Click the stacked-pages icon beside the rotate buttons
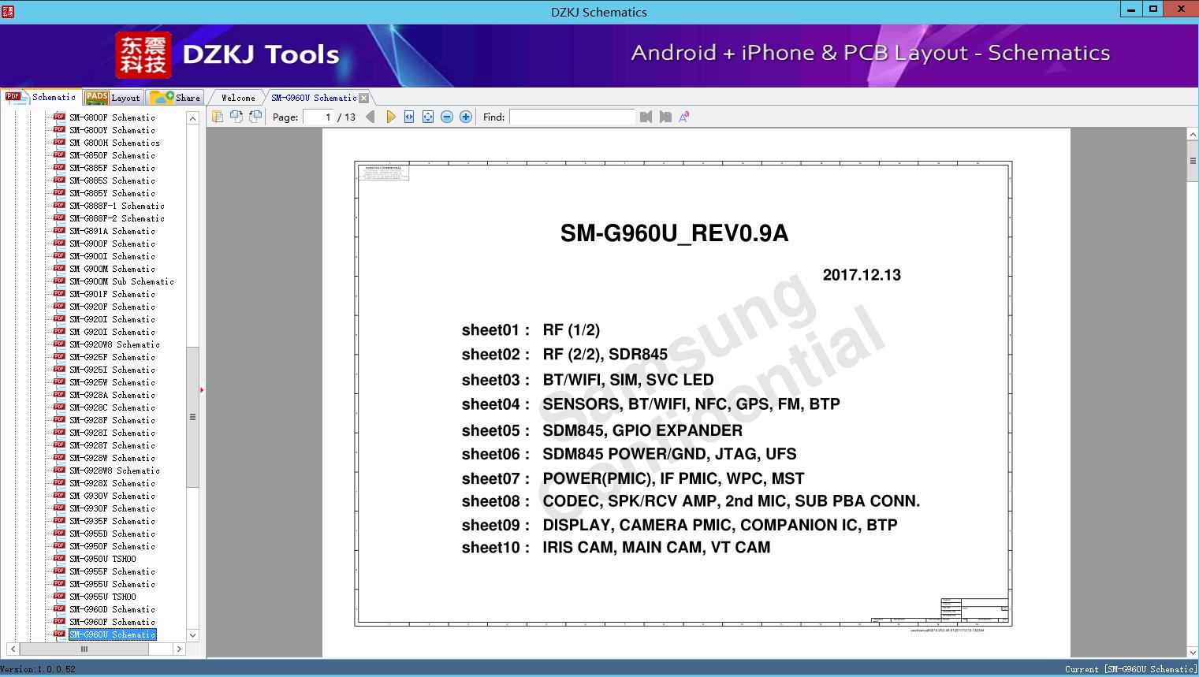The height and width of the screenshot is (677, 1199). [218, 117]
